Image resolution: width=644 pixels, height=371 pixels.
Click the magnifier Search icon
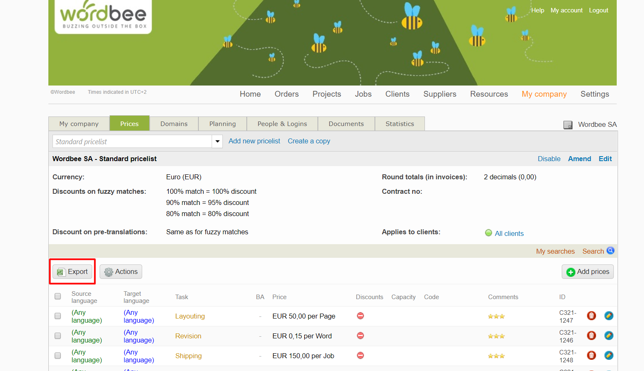[x=611, y=251]
